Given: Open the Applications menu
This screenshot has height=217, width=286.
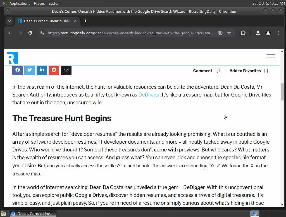Looking at the screenshot, I should [20, 3].
